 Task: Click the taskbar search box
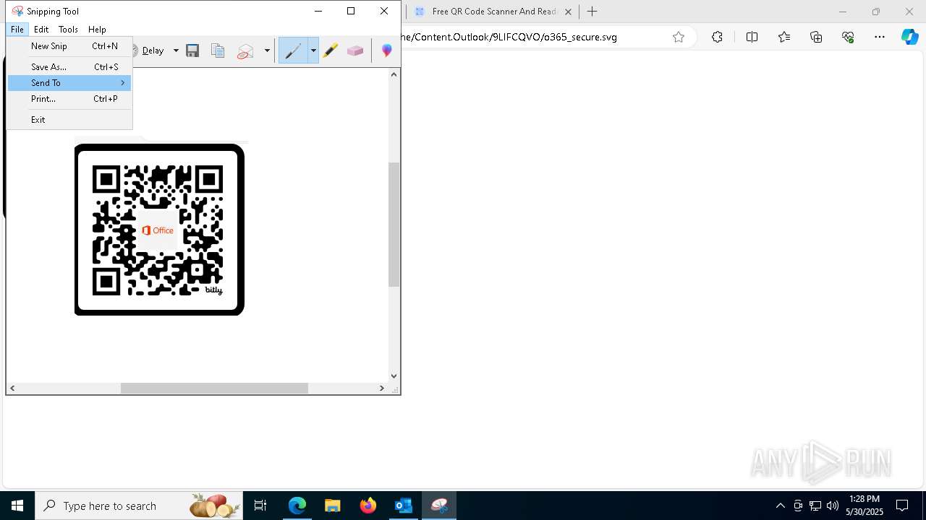[x=139, y=506]
